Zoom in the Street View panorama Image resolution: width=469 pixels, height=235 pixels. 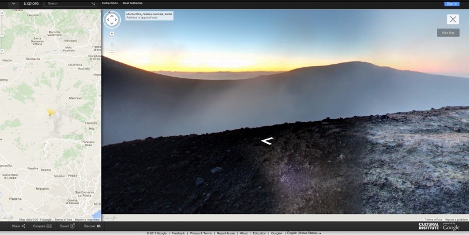pos(112,34)
